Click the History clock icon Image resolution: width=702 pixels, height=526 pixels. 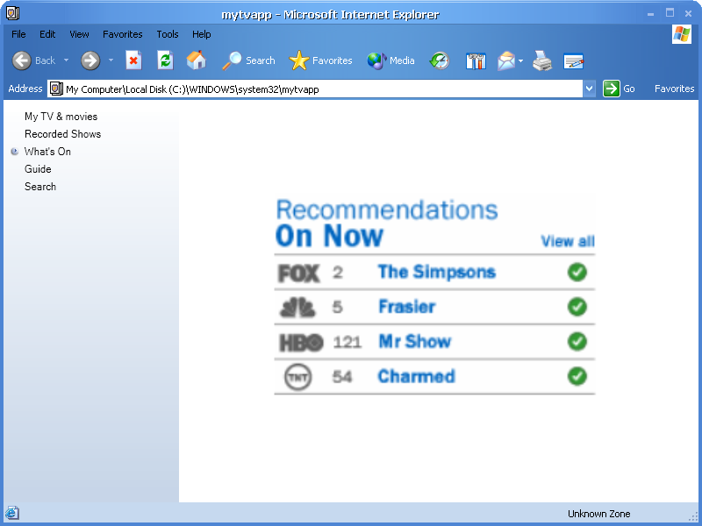coord(439,60)
